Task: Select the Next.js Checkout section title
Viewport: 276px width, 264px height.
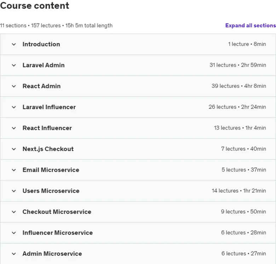Action: click(48, 149)
